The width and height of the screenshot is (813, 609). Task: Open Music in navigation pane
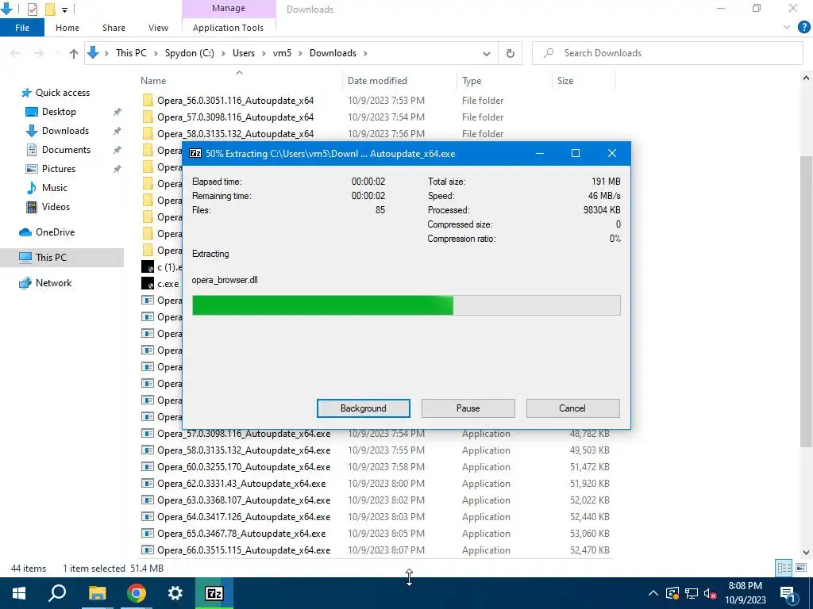(55, 187)
